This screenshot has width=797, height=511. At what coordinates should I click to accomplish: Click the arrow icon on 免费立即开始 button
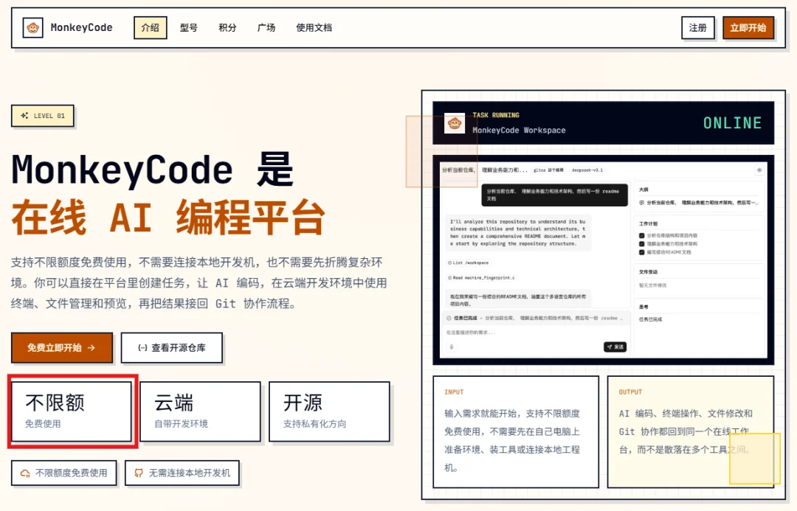[92, 348]
